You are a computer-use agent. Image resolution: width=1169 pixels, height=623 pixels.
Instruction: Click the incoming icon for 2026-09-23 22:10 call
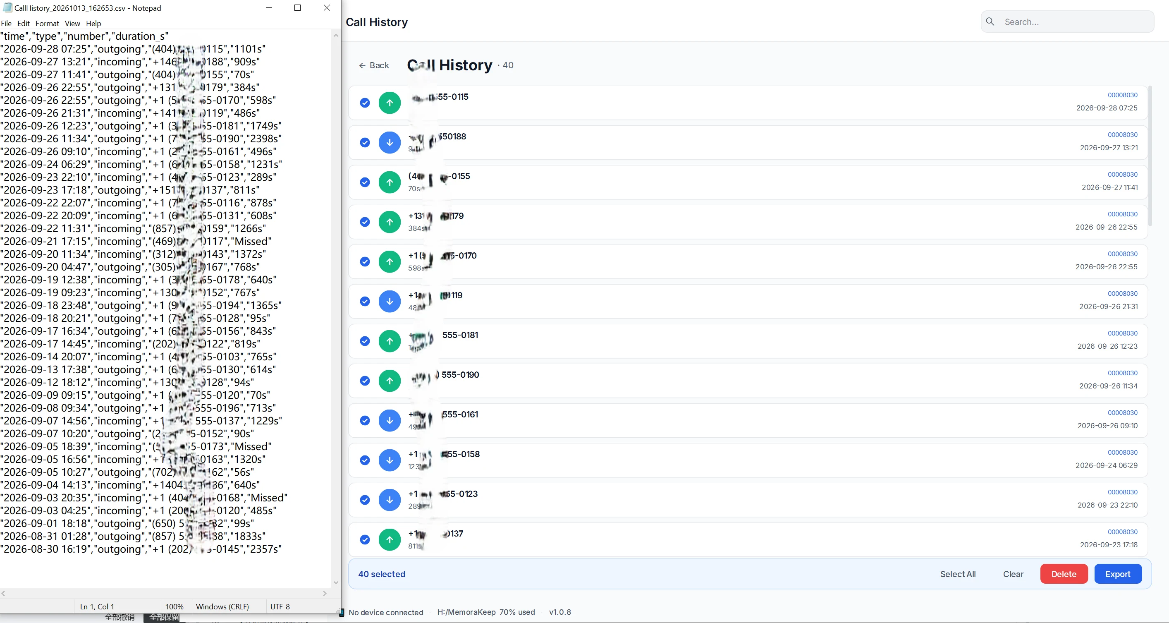click(x=390, y=500)
